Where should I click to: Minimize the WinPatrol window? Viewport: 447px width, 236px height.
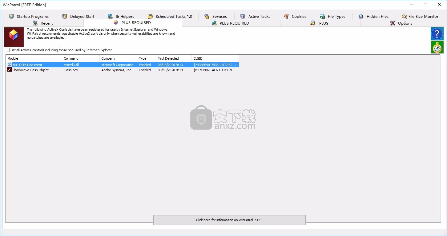(411, 5)
